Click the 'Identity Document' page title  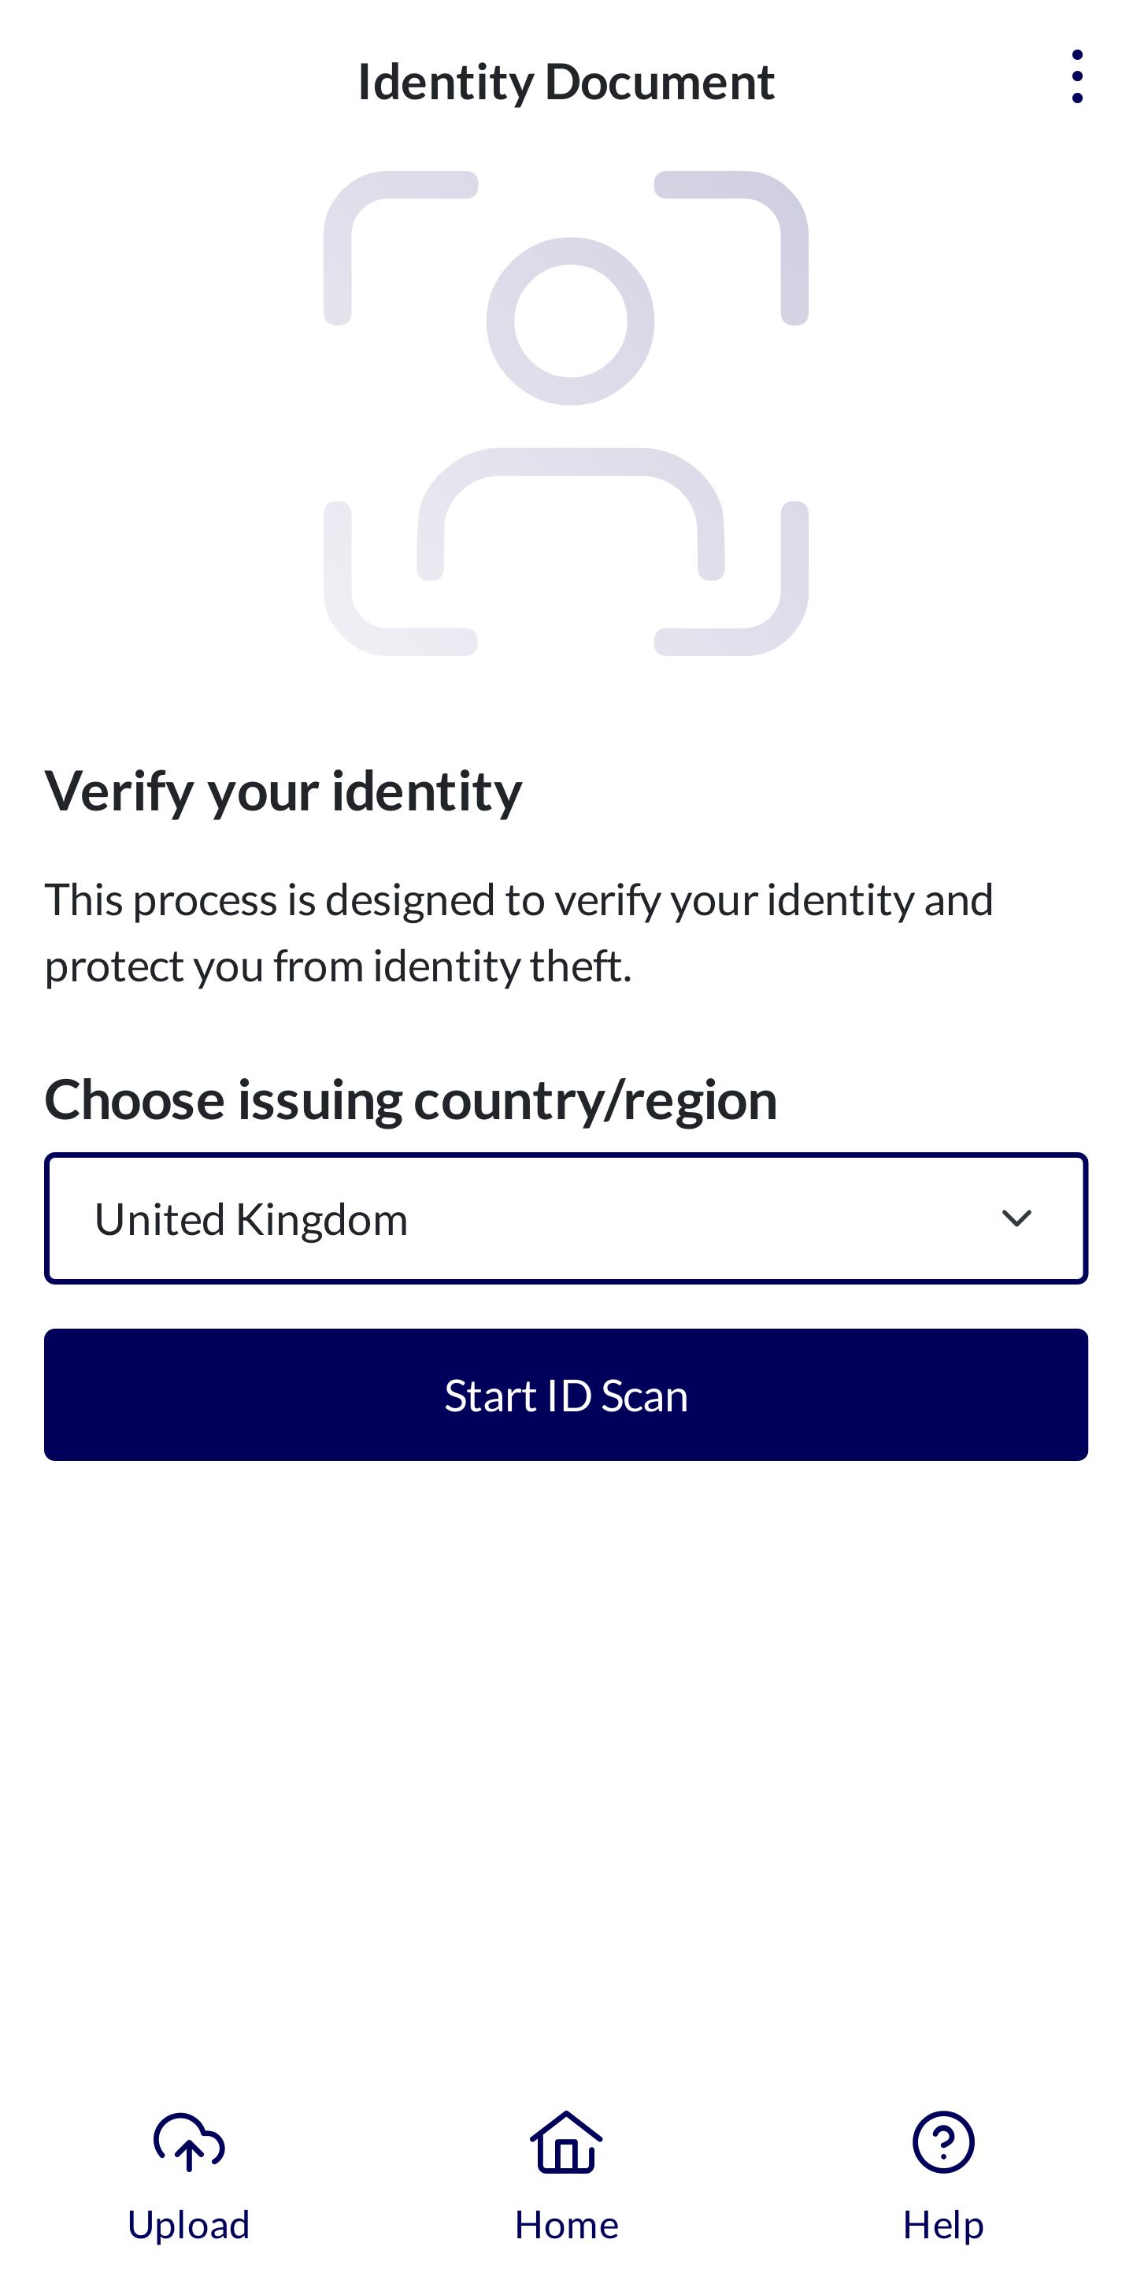coord(566,82)
